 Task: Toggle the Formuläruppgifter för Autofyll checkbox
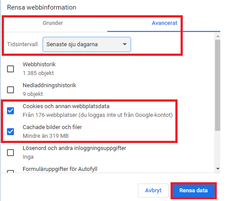point(10,171)
